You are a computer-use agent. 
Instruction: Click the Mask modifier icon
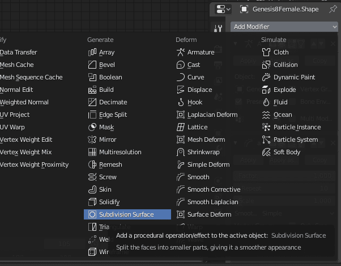pos(92,127)
